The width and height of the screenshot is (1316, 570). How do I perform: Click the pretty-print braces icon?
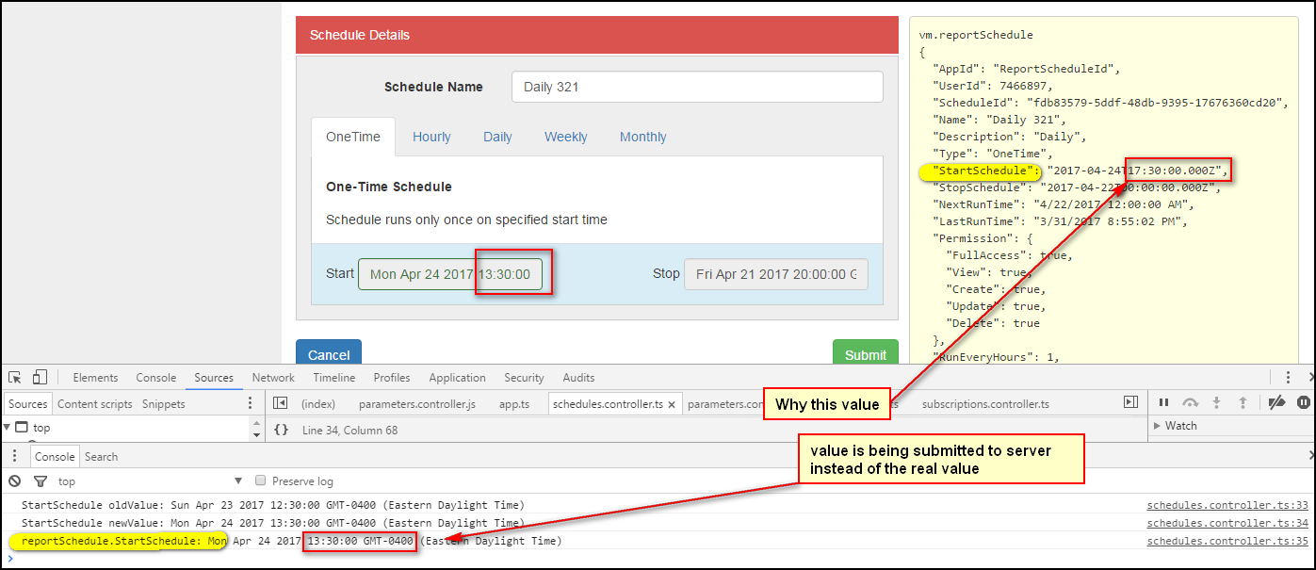[281, 430]
